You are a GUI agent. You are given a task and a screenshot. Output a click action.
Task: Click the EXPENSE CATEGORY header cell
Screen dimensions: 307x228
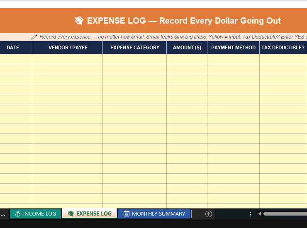tap(135, 48)
